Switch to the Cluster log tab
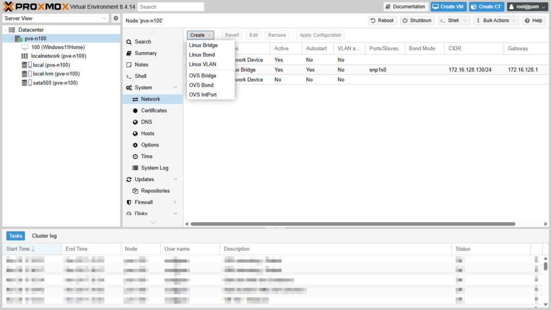551x310 pixels. (44, 236)
